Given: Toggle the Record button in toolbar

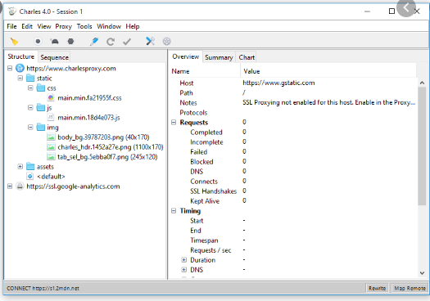Looking at the screenshot, I should click(x=38, y=42).
